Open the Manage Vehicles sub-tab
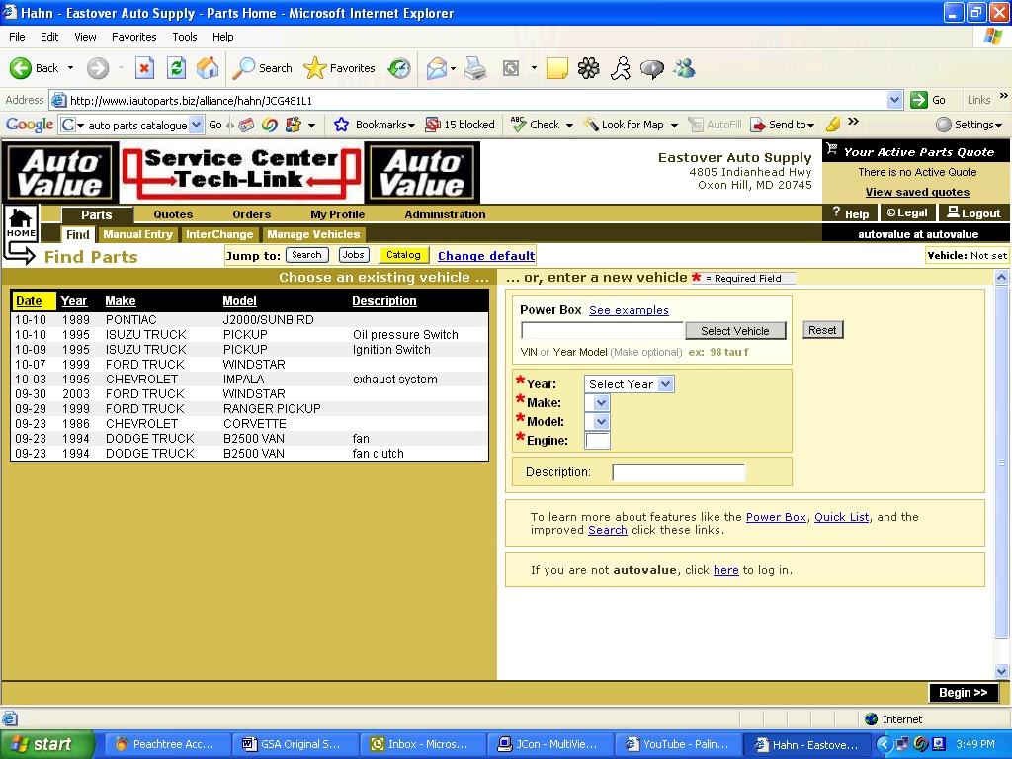The width and height of the screenshot is (1012, 759). coord(313,234)
